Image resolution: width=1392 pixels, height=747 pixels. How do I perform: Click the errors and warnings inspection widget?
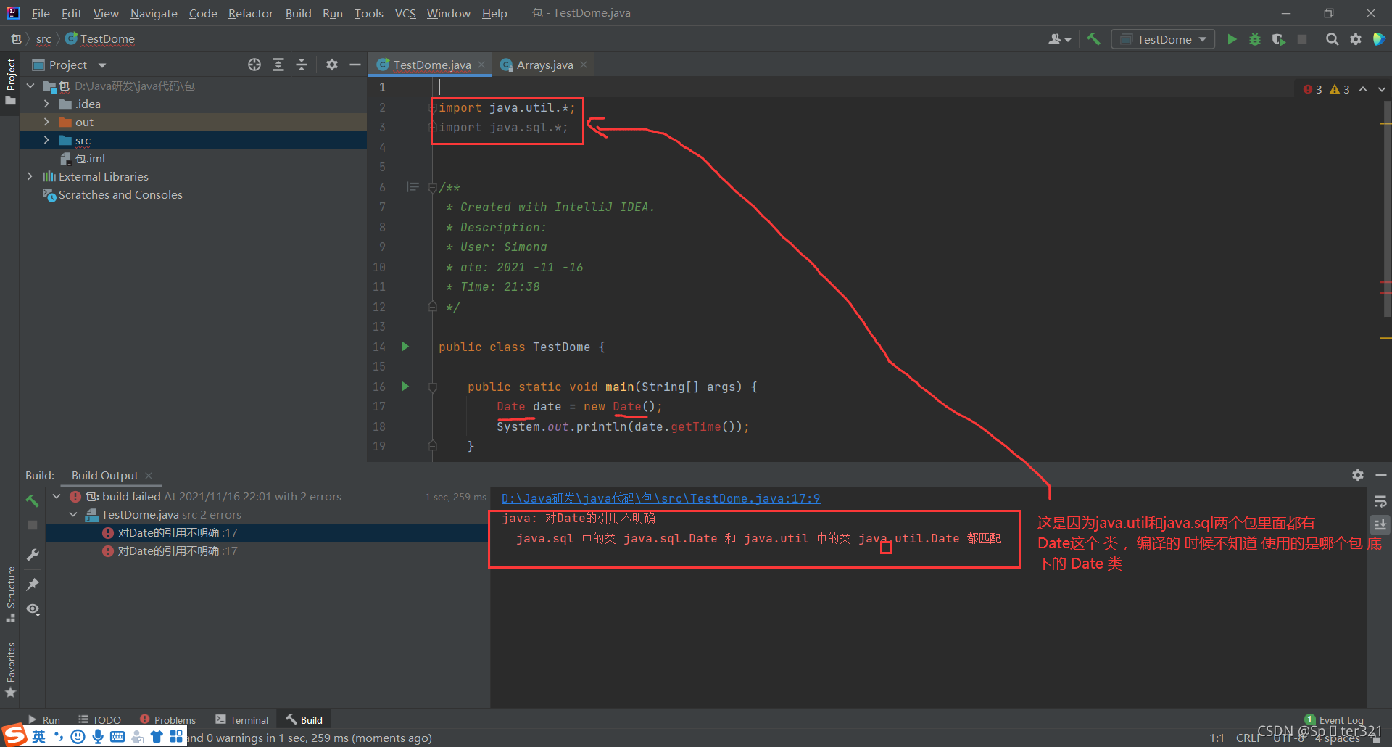click(x=1326, y=89)
